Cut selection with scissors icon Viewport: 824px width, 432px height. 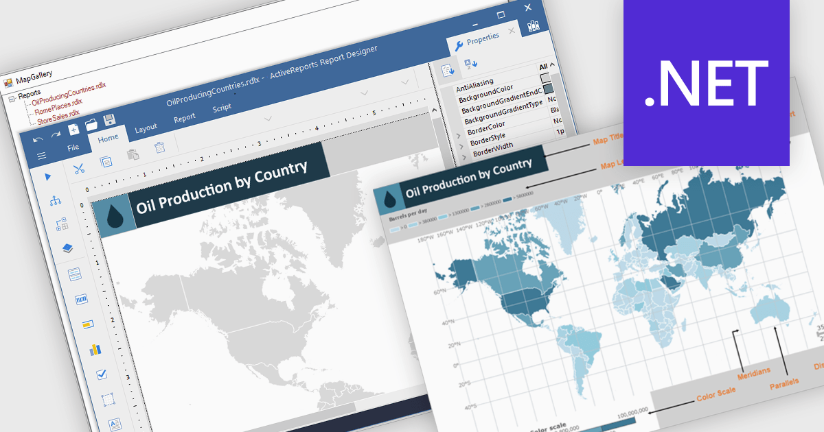[x=79, y=167]
